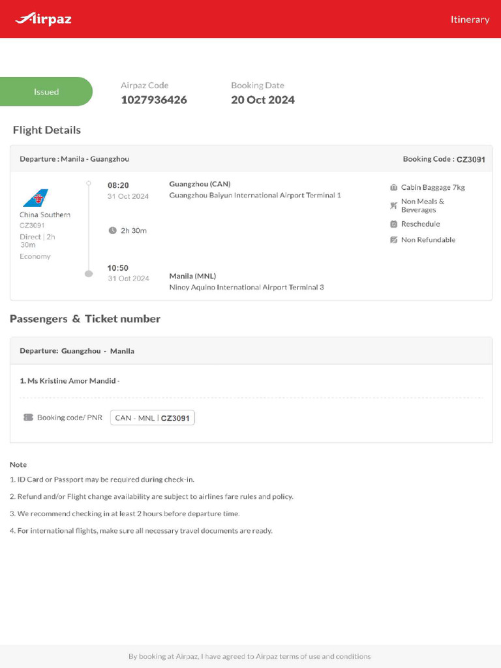The width and height of the screenshot is (501, 668).
Task: Click the Manila (MNL) arrival airport name
Action: pyautogui.click(x=192, y=276)
